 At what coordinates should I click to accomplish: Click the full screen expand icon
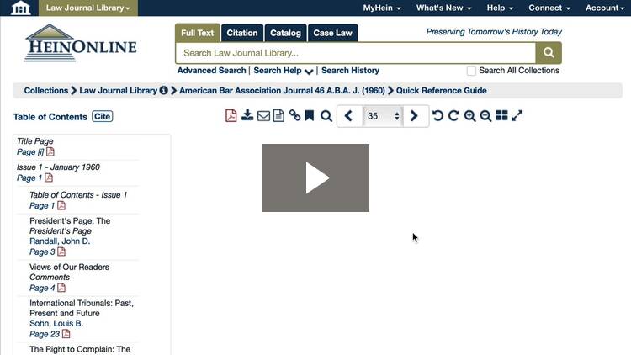tap(517, 116)
